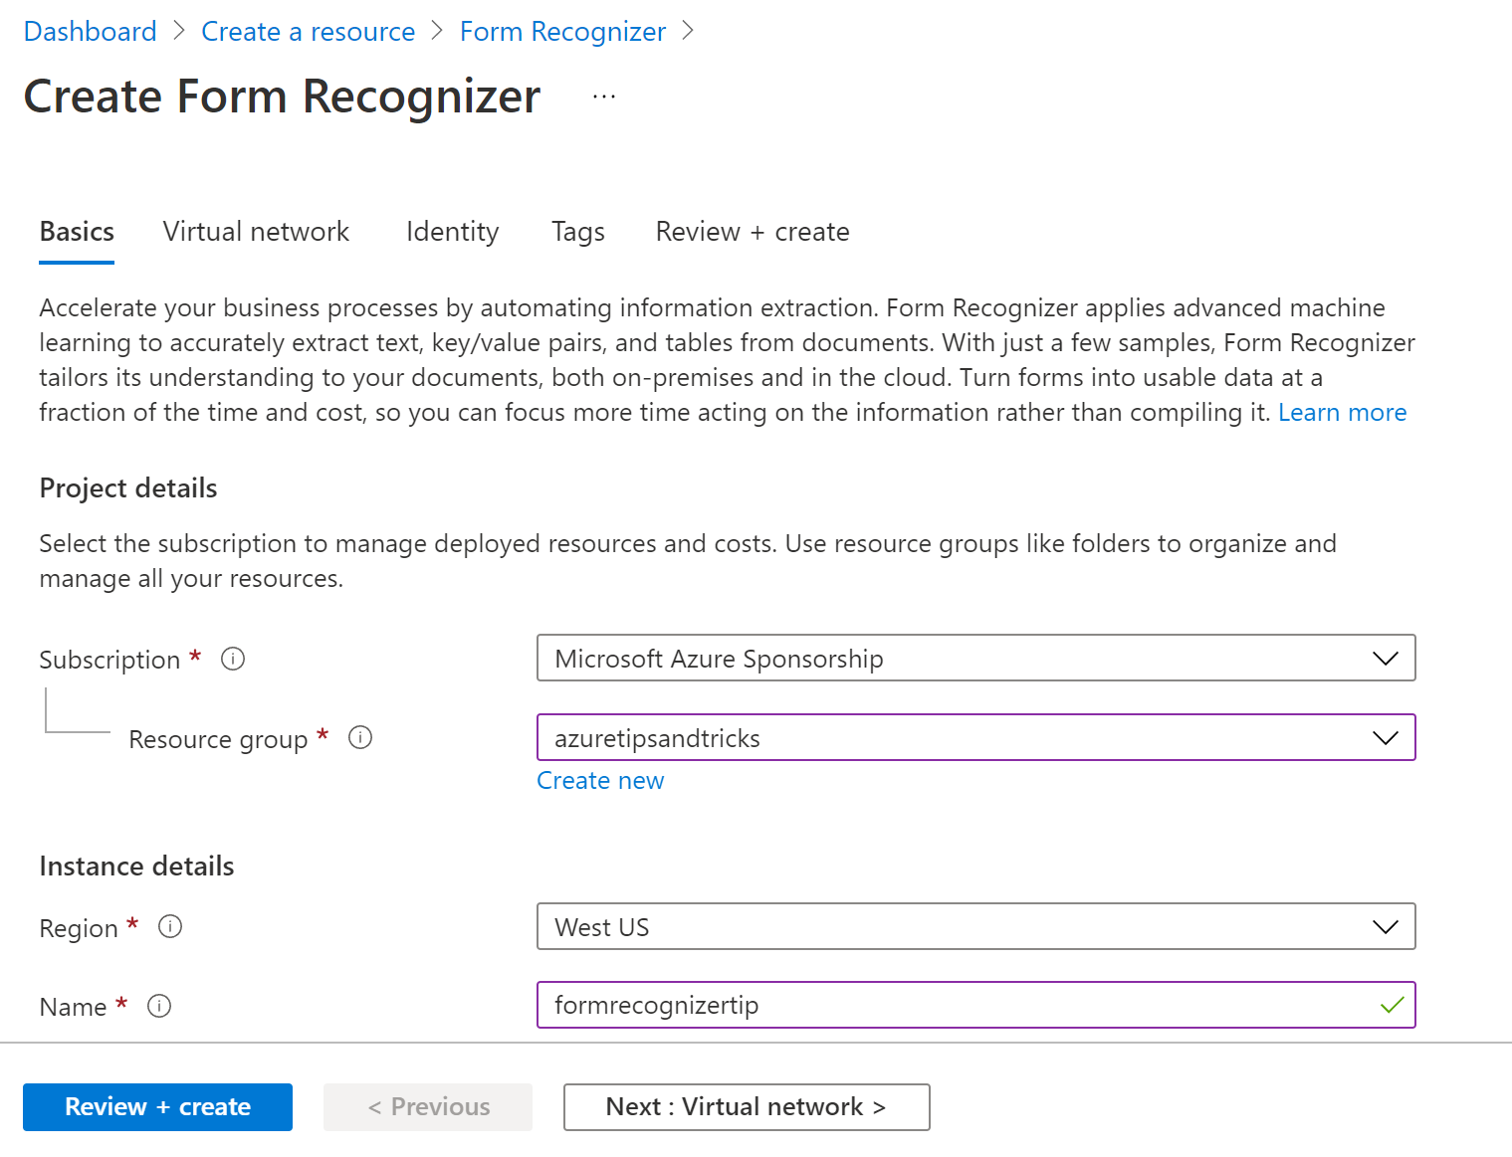Image resolution: width=1512 pixels, height=1157 pixels.
Task: Open the Subscription dropdown
Action: [x=975, y=658]
